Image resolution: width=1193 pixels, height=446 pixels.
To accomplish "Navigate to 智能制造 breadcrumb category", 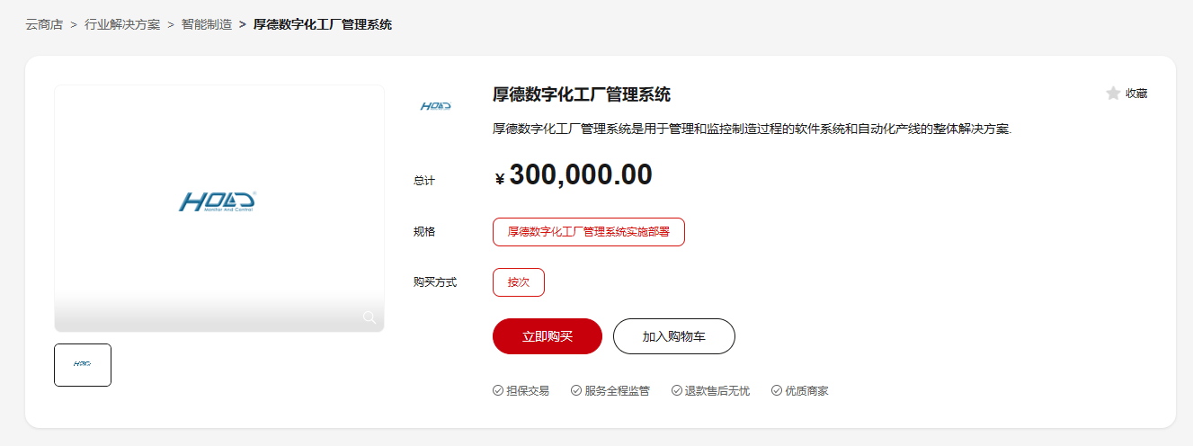I will [207, 24].
